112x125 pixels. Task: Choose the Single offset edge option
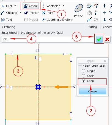[x=88, y=71]
